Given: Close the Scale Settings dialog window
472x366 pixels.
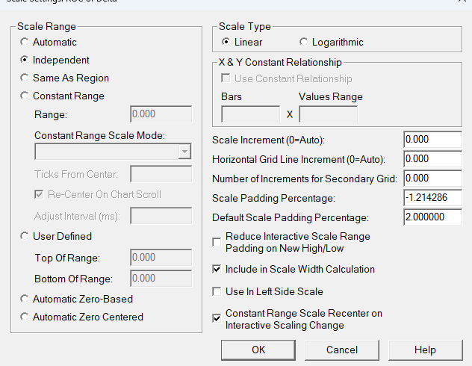Looking at the screenshot, I should click(x=460, y=3).
